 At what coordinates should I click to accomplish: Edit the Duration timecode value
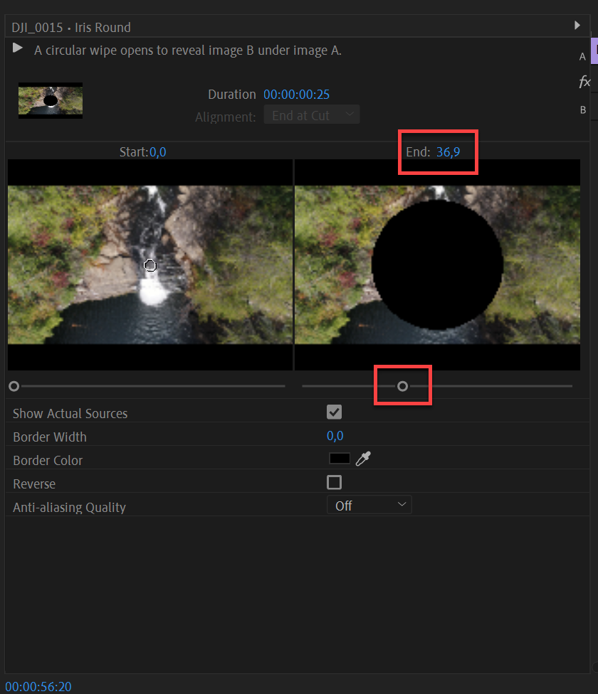pyautogui.click(x=297, y=94)
